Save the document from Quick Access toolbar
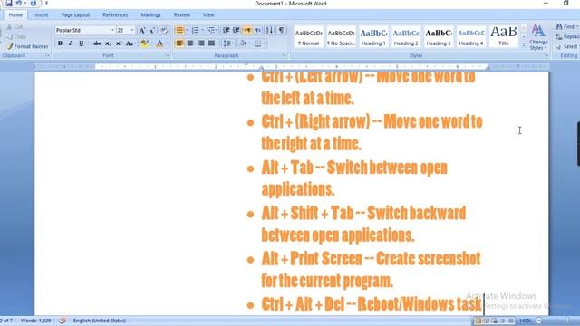 pos(9,4)
